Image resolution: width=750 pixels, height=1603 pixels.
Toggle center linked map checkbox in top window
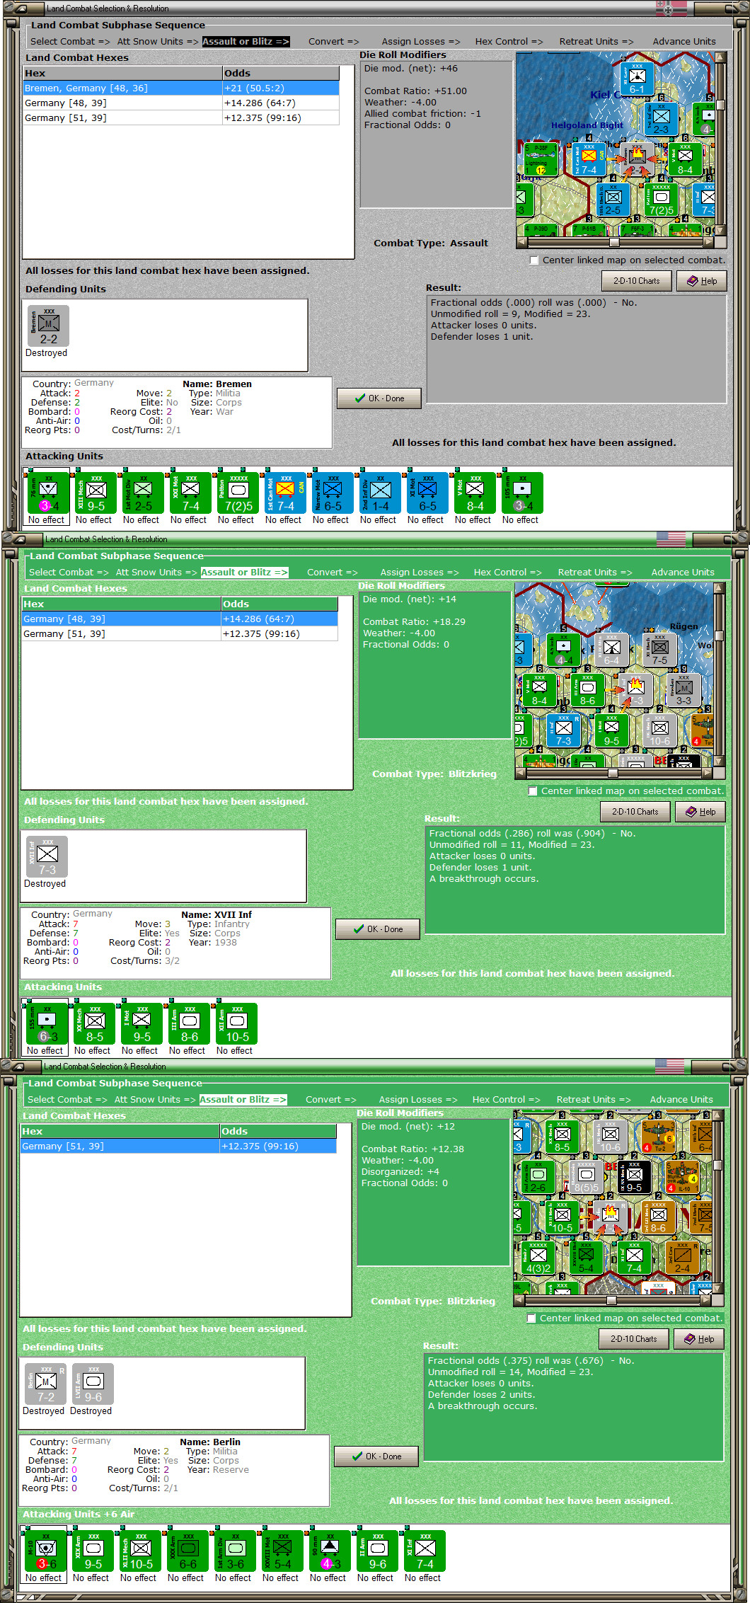point(534,260)
